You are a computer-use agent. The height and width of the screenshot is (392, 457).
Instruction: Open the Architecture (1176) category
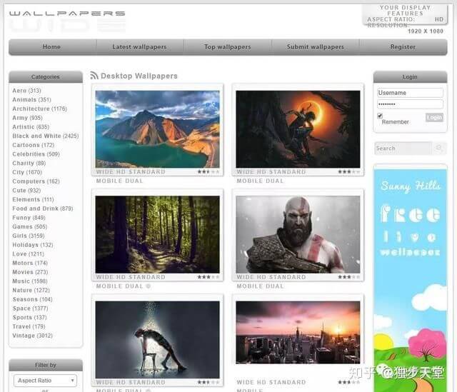[40, 109]
